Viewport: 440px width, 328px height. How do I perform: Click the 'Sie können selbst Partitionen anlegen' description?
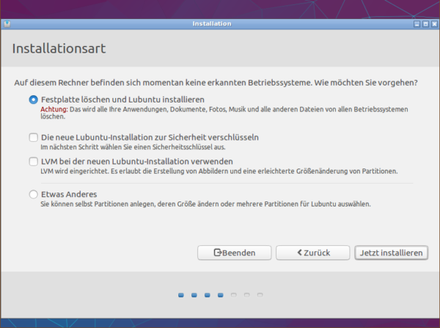click(205, 204)
